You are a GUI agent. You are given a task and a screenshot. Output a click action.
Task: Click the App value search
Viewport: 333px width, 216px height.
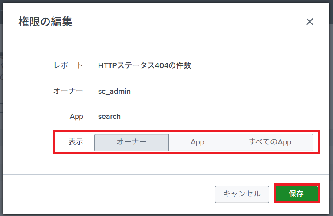tap(109, 116)
